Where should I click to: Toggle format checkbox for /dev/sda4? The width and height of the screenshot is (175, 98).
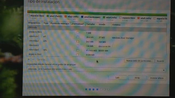click(x=78, y=50)
